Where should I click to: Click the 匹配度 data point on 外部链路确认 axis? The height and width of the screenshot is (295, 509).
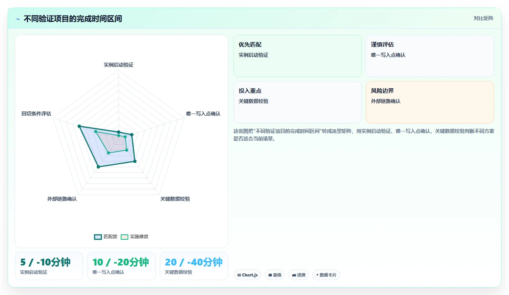(x=98, y=167)
